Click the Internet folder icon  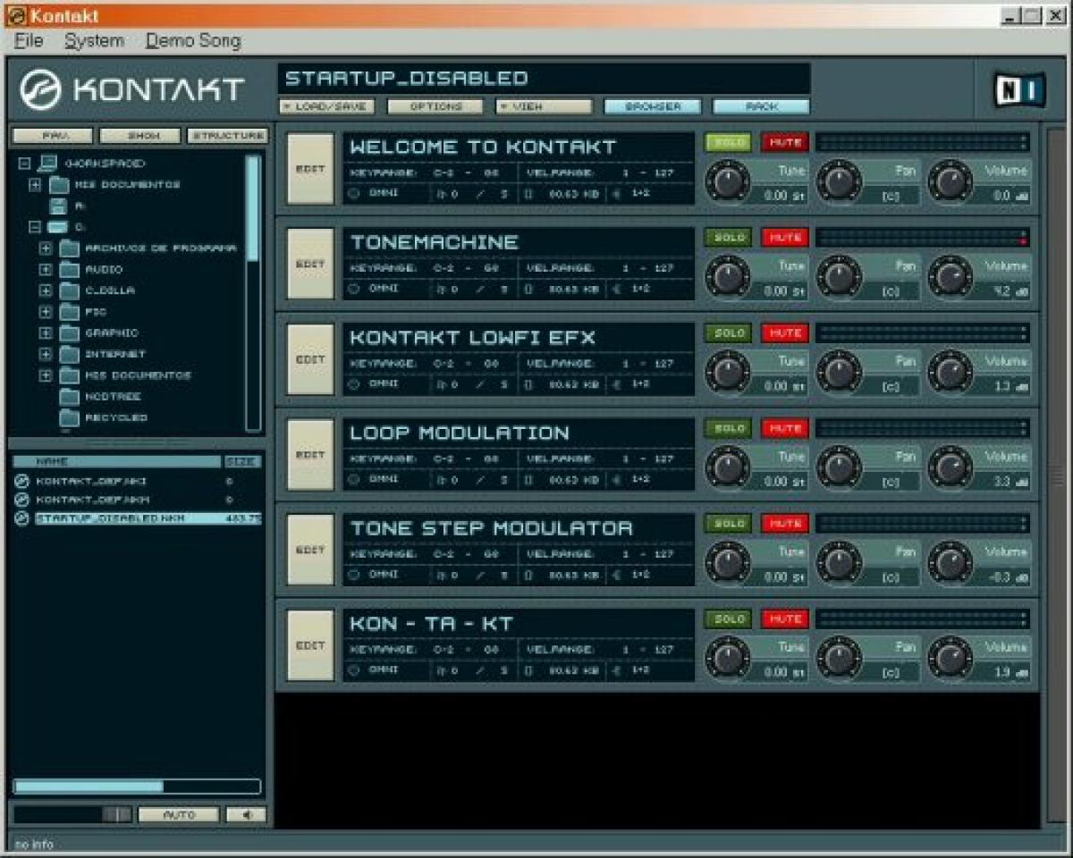[70, 354]
